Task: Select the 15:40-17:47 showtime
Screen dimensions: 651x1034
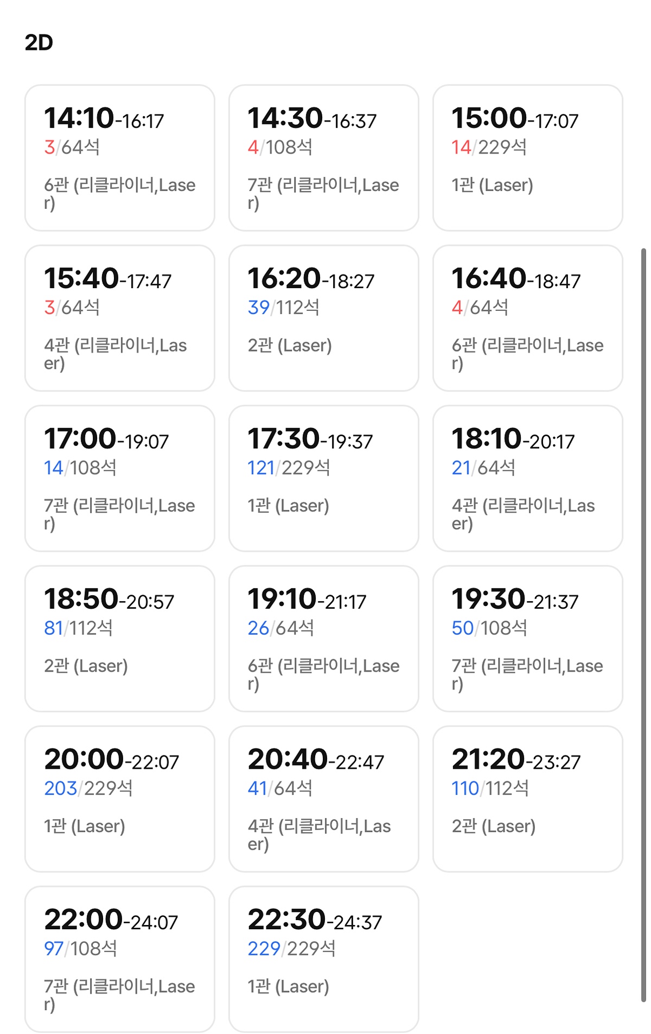Action: coord(119,318)
